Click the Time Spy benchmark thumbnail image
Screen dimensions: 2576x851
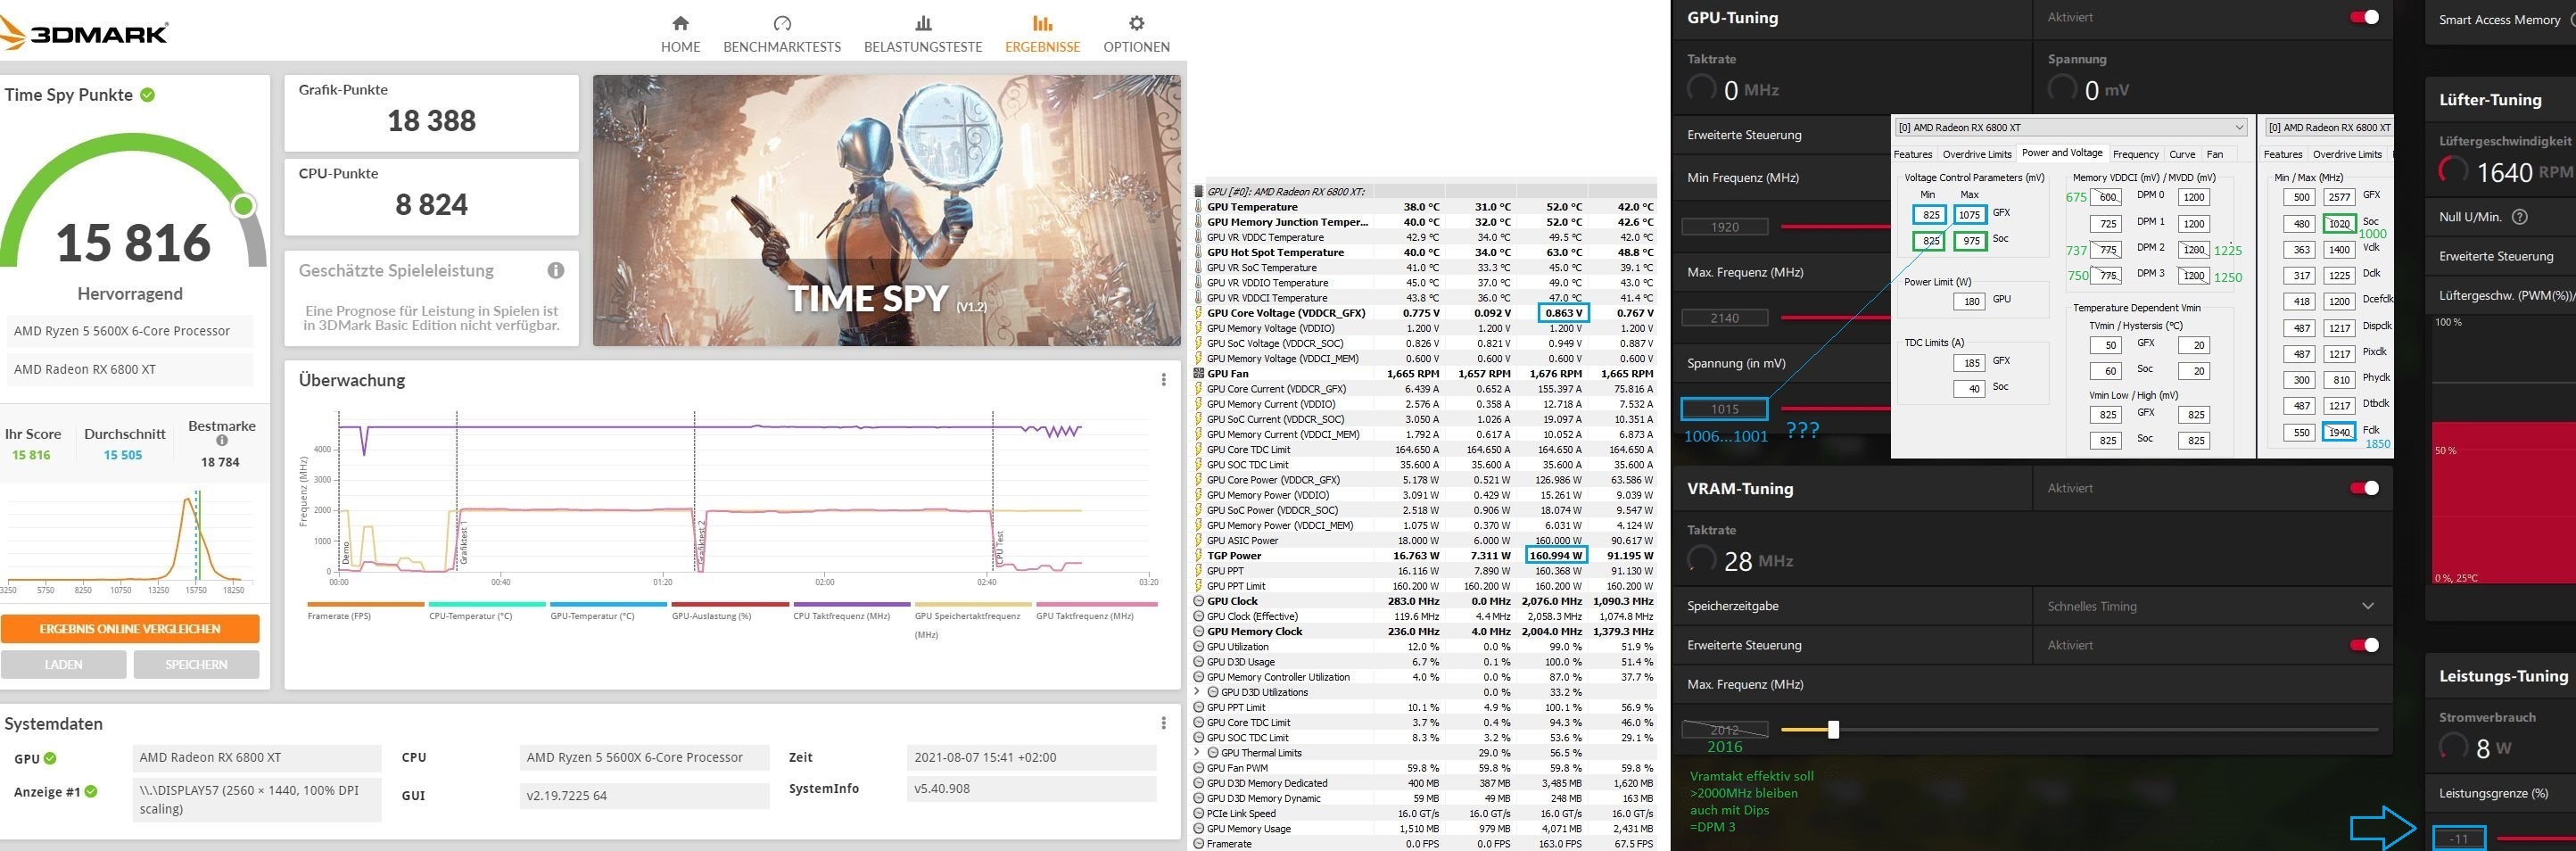point(887,210)
